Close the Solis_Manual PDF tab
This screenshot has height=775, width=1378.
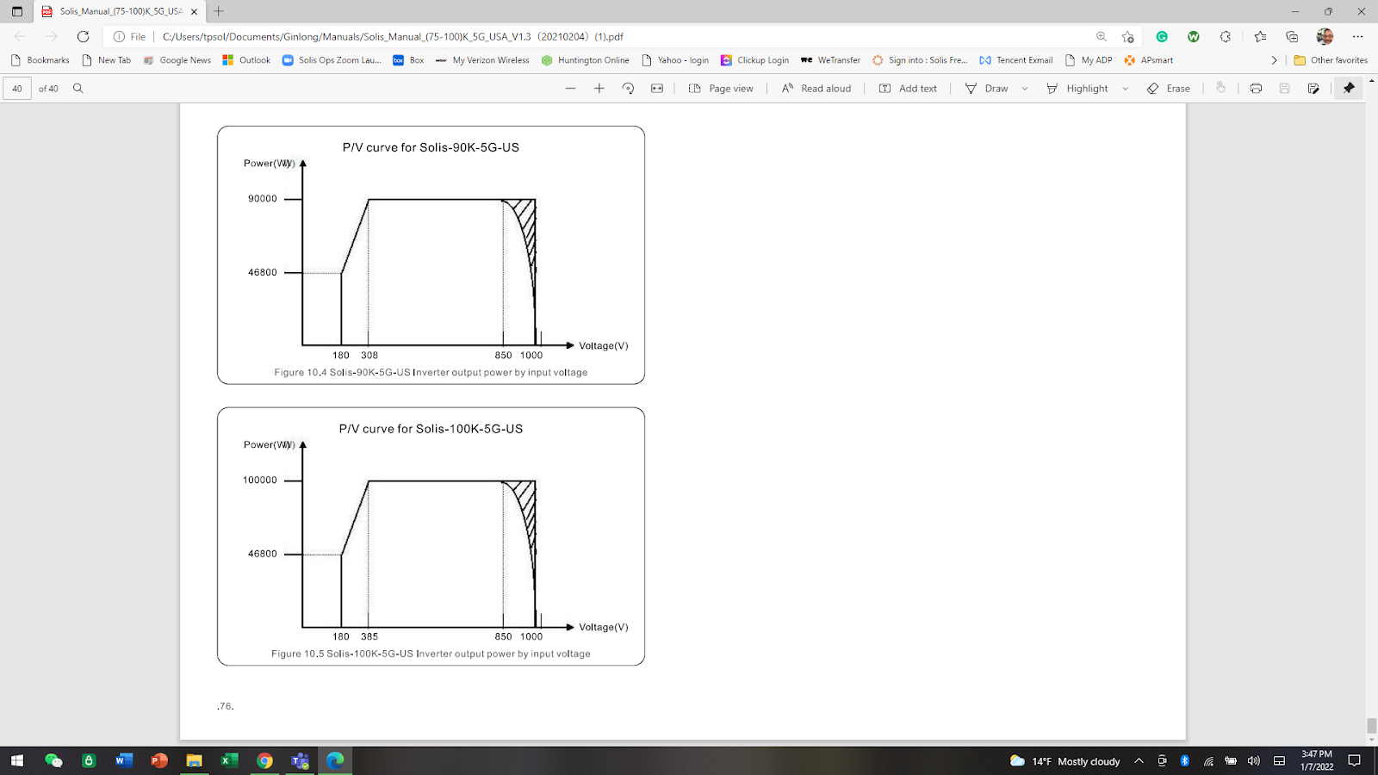point(194,11)
